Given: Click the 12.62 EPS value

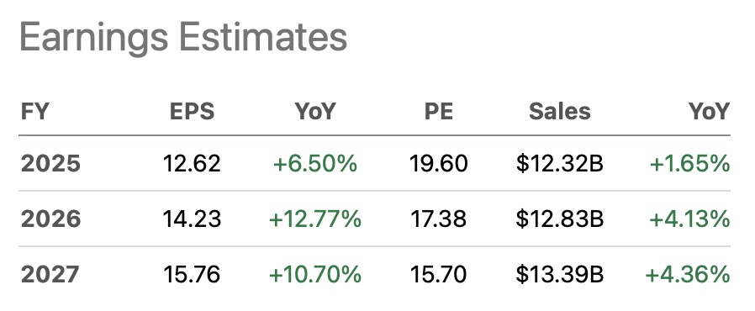Looking at the screenshot, I should (192, 164).
